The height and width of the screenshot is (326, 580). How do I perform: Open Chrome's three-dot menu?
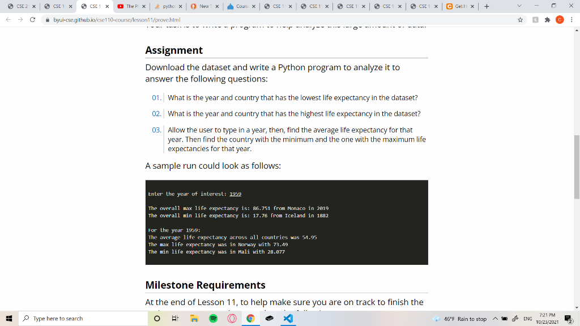[572, 20]
